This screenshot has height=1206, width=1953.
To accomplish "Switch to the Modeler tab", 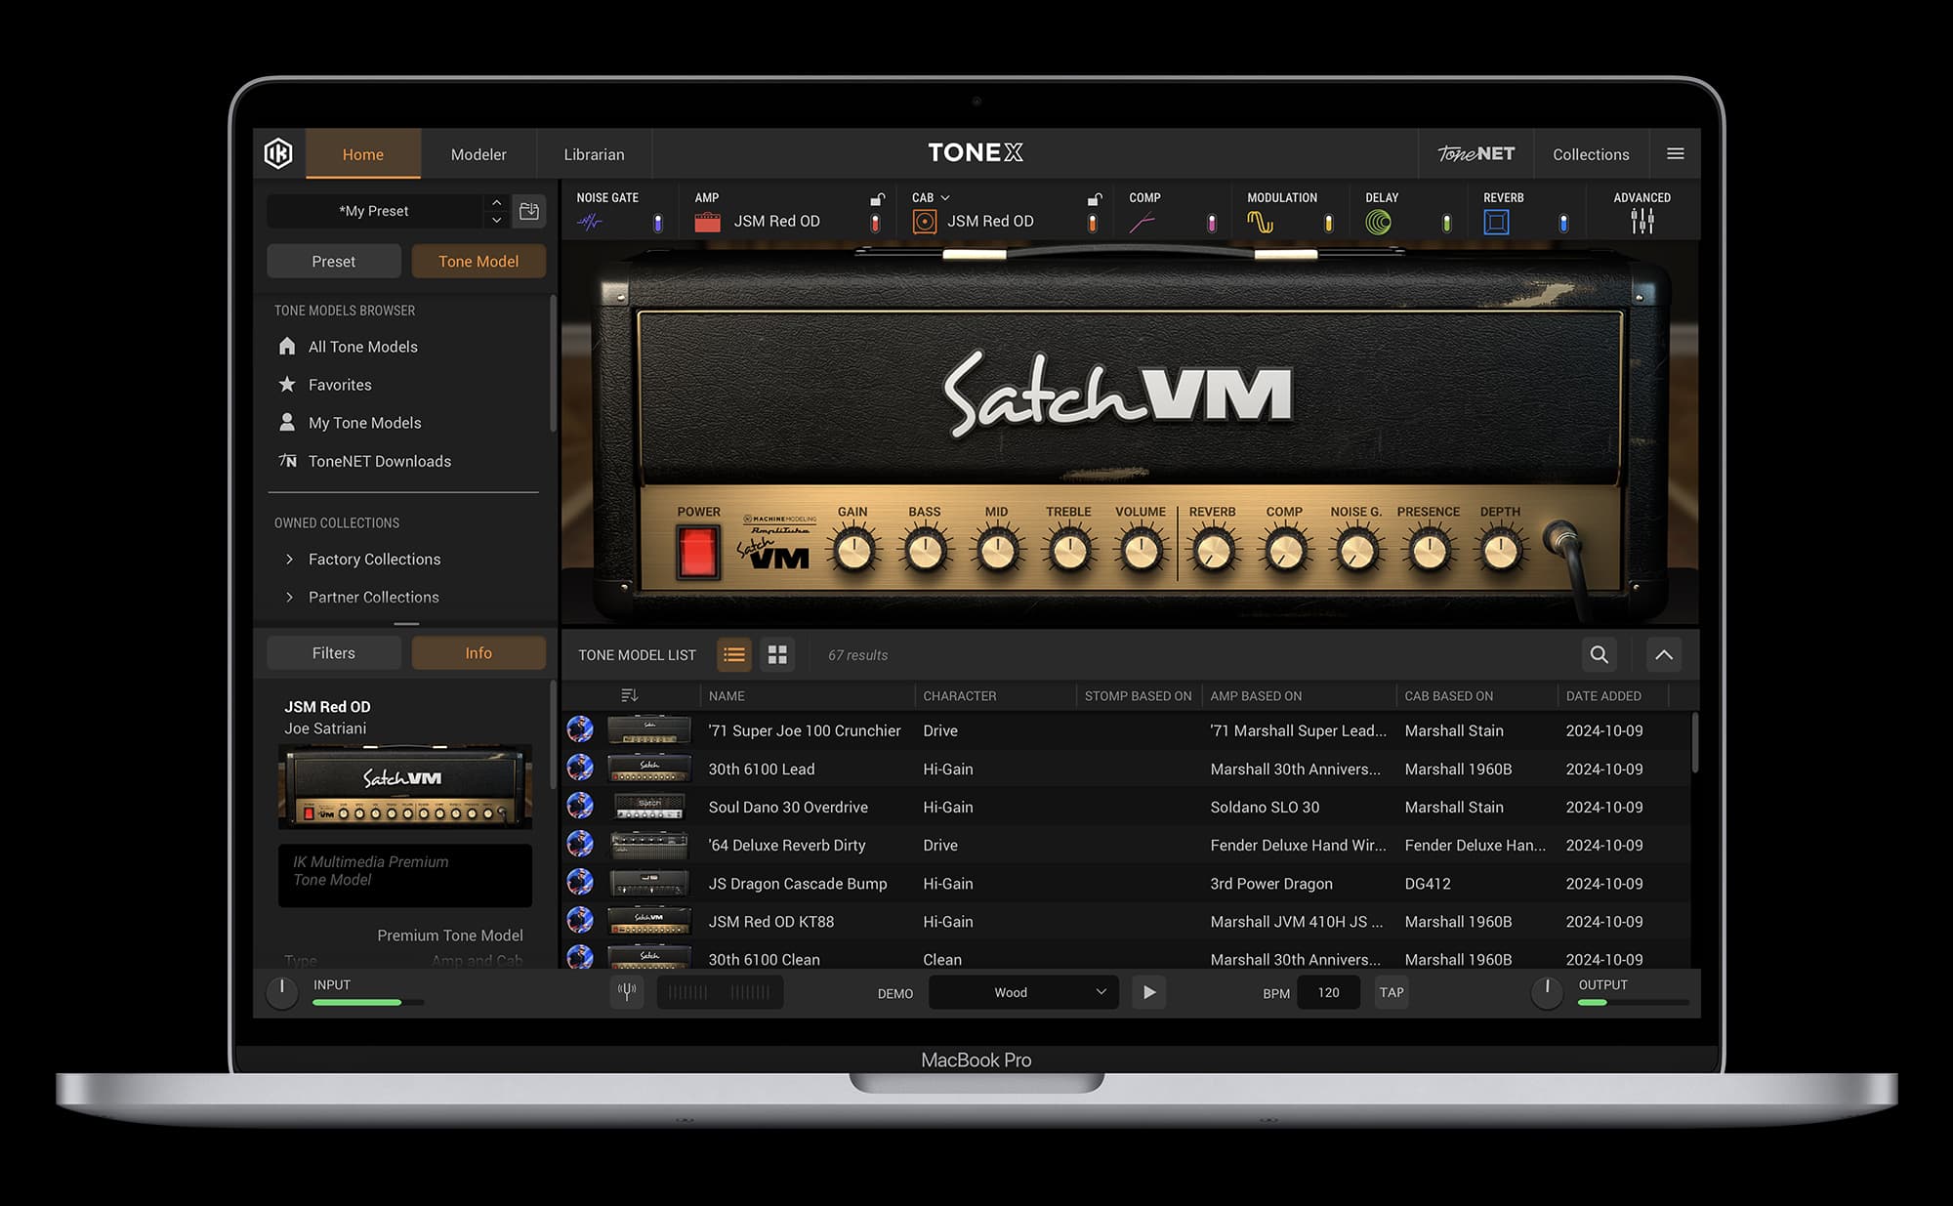I will point(478,153).
